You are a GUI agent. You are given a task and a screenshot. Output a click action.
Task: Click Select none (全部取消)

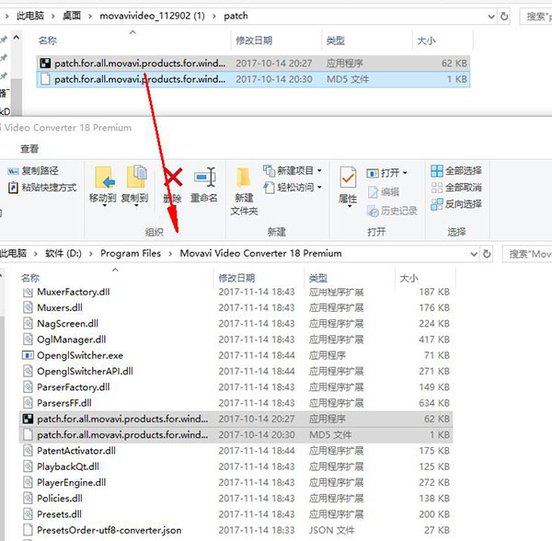click(456, 188)
